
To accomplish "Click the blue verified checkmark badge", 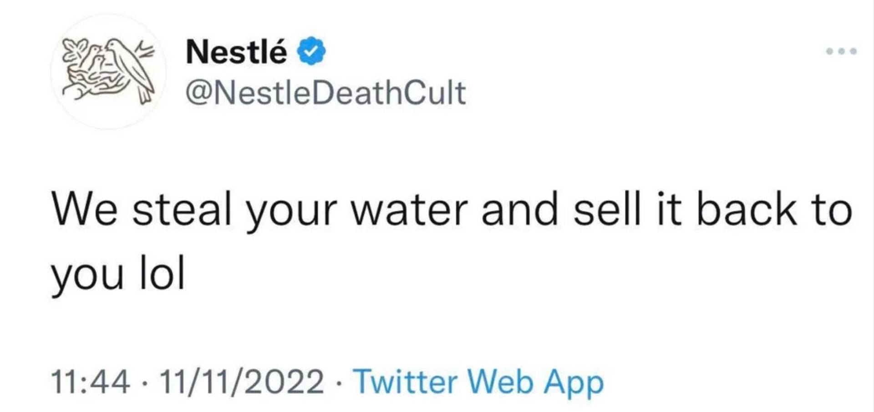I will point(311,51).
